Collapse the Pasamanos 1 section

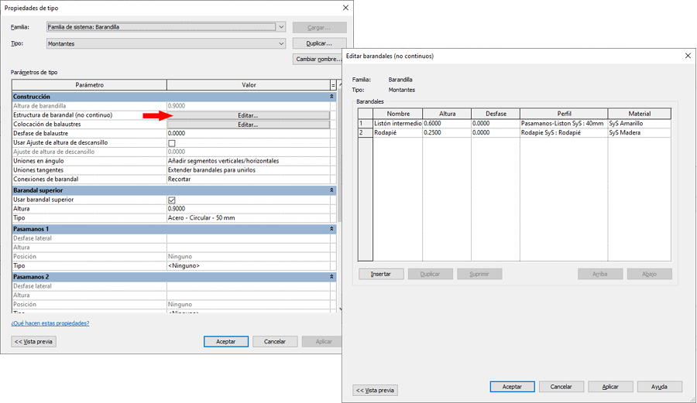[x=332, y=229]
